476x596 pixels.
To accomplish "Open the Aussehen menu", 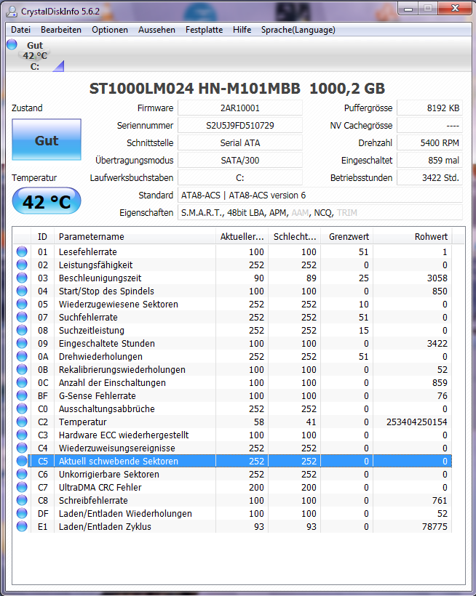I will coord(156,30).
